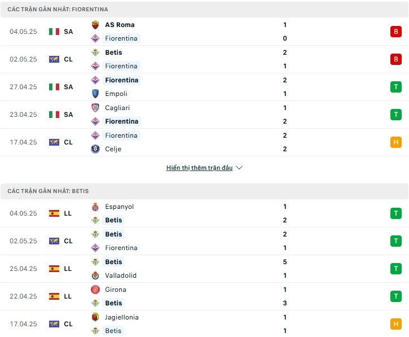Screen dimensions: 409x337
Task: Click the Celje club crest icon
Action: (x=95, y=149)
